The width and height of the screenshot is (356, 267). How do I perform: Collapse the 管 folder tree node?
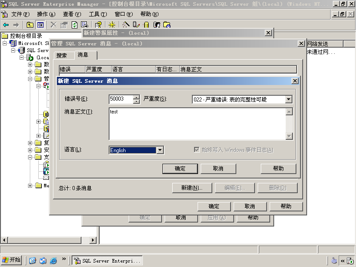coord(30,79)
